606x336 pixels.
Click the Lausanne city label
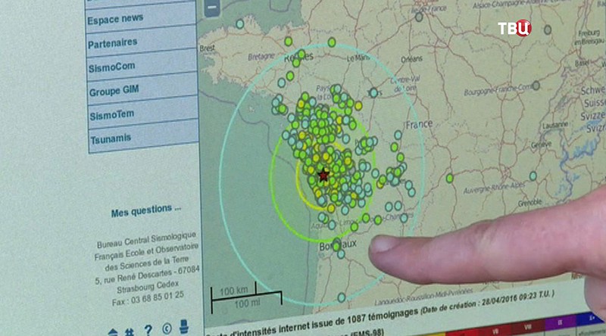click(x=555, y=125)
